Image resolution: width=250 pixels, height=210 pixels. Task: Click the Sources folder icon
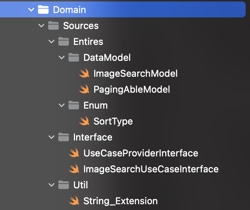[53, 25]
